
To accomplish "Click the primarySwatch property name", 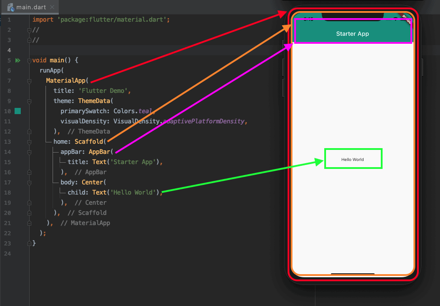I will [x=83, y=111].
